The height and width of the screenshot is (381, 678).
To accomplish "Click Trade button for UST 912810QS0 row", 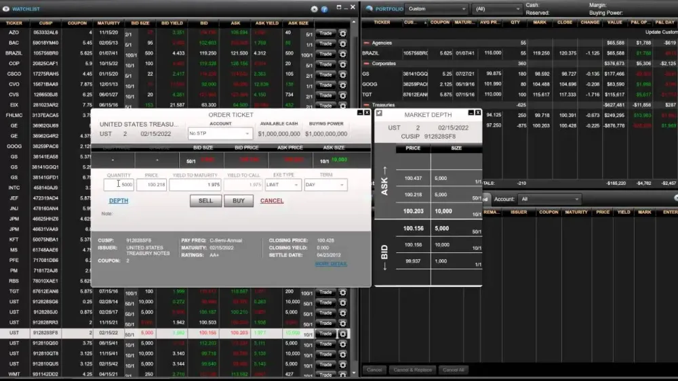I will pyautogui.click(x=325, y=344).
